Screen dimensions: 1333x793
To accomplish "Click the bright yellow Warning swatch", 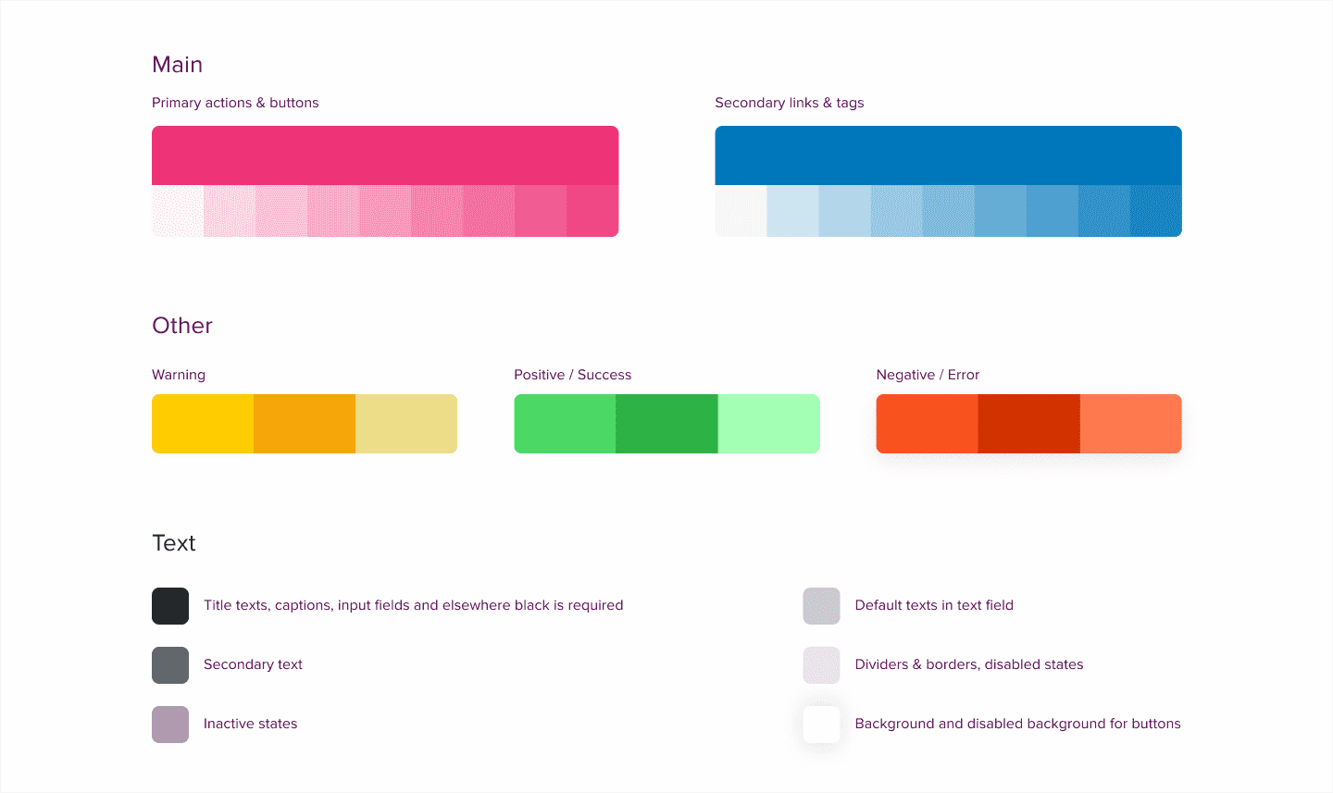I will click(x=203, y=424).
